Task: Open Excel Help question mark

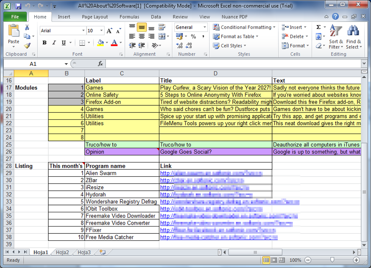Action: point(335,16)
